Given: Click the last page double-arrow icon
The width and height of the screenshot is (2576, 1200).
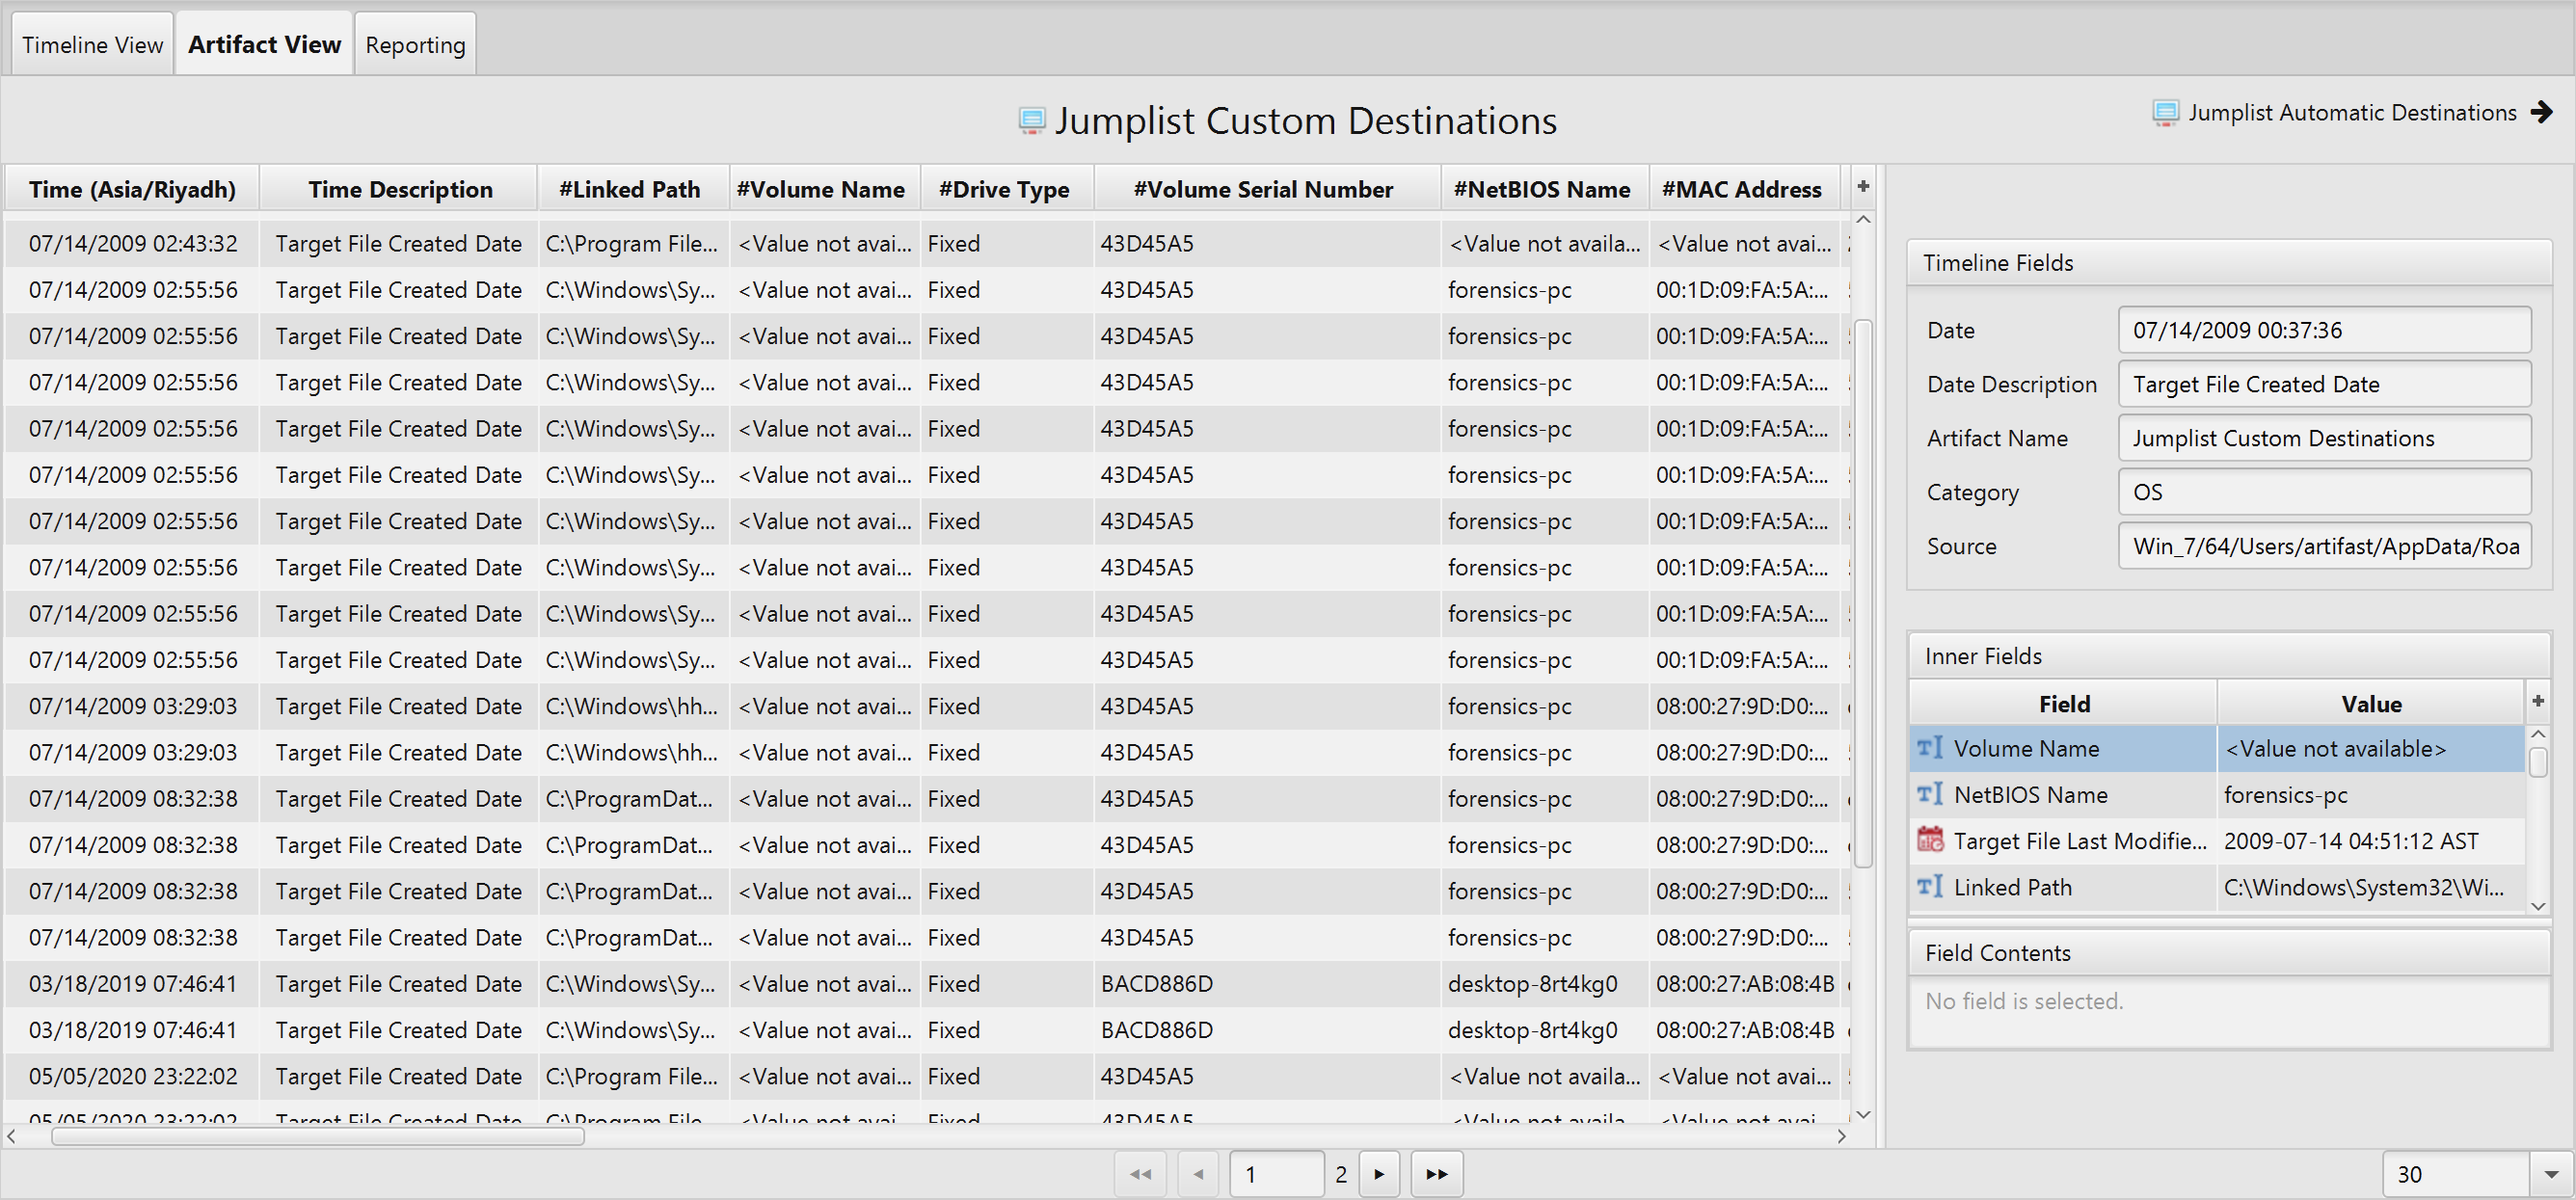Looking at the screenshot, I should pos(1436,1174).
